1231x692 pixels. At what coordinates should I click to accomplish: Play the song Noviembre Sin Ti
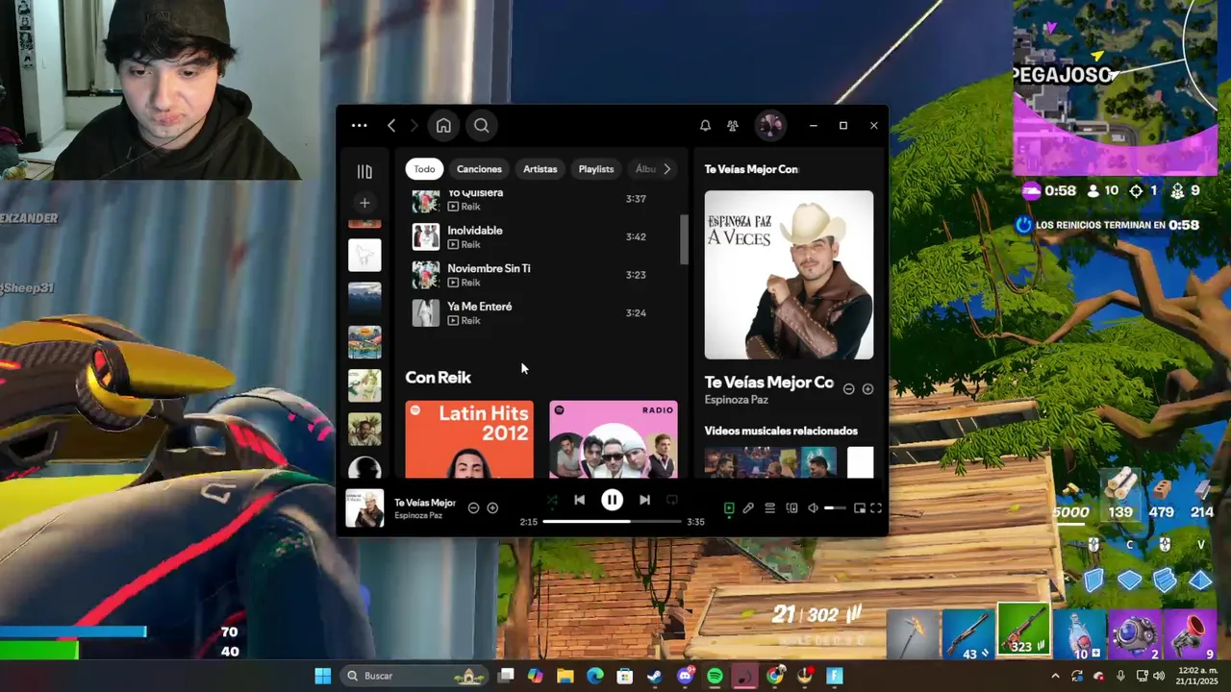pyautogui.click(x=542, y=275)
